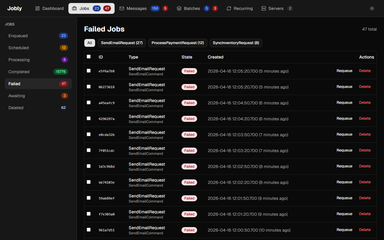Toggle light/dark theme sun icon

point(372,8)
